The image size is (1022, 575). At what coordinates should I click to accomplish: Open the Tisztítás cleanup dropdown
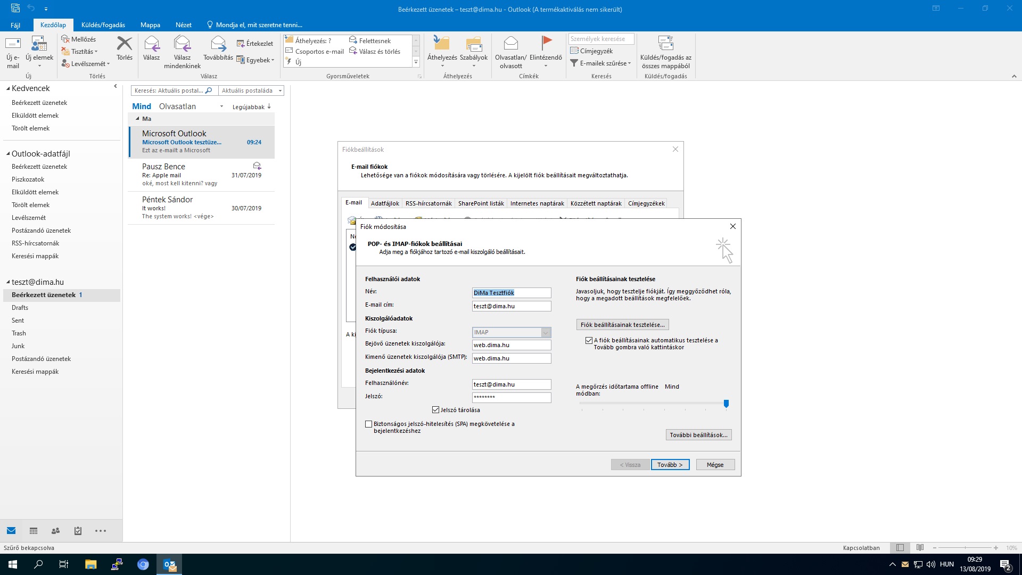click(x=80, y=52)
